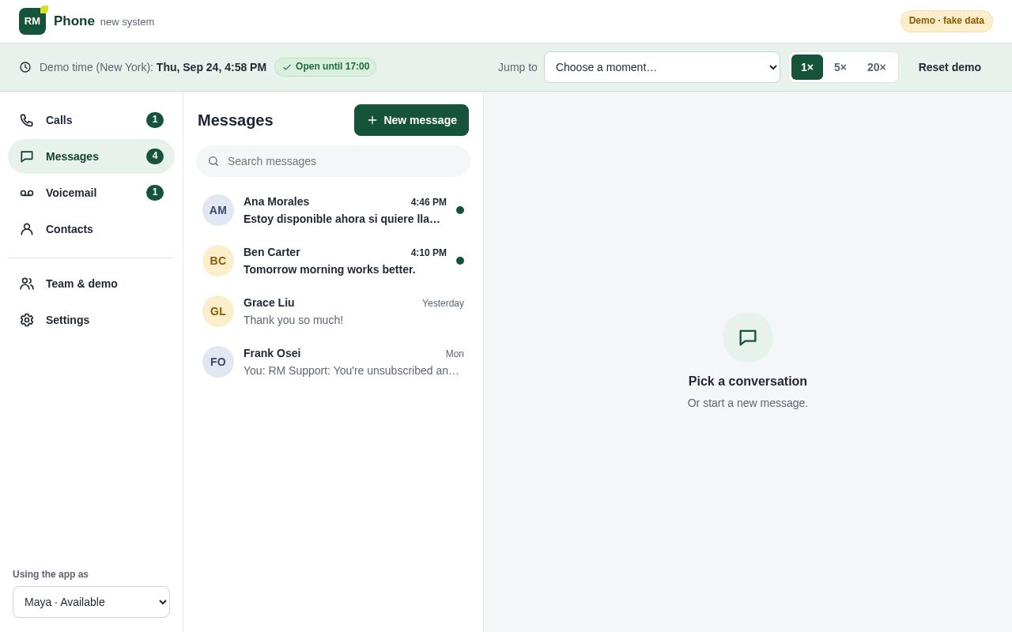Click the Calls phone icon
1012x632 pixels.
[27, 120]
